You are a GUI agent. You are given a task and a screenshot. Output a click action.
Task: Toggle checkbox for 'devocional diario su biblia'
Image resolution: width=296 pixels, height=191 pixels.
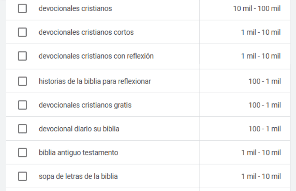click(x=22, y=129)
